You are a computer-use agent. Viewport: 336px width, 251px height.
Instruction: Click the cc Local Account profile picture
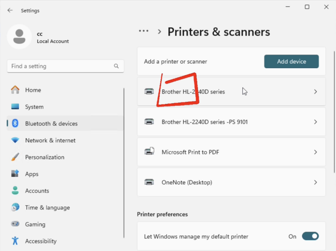pos(19,37)
